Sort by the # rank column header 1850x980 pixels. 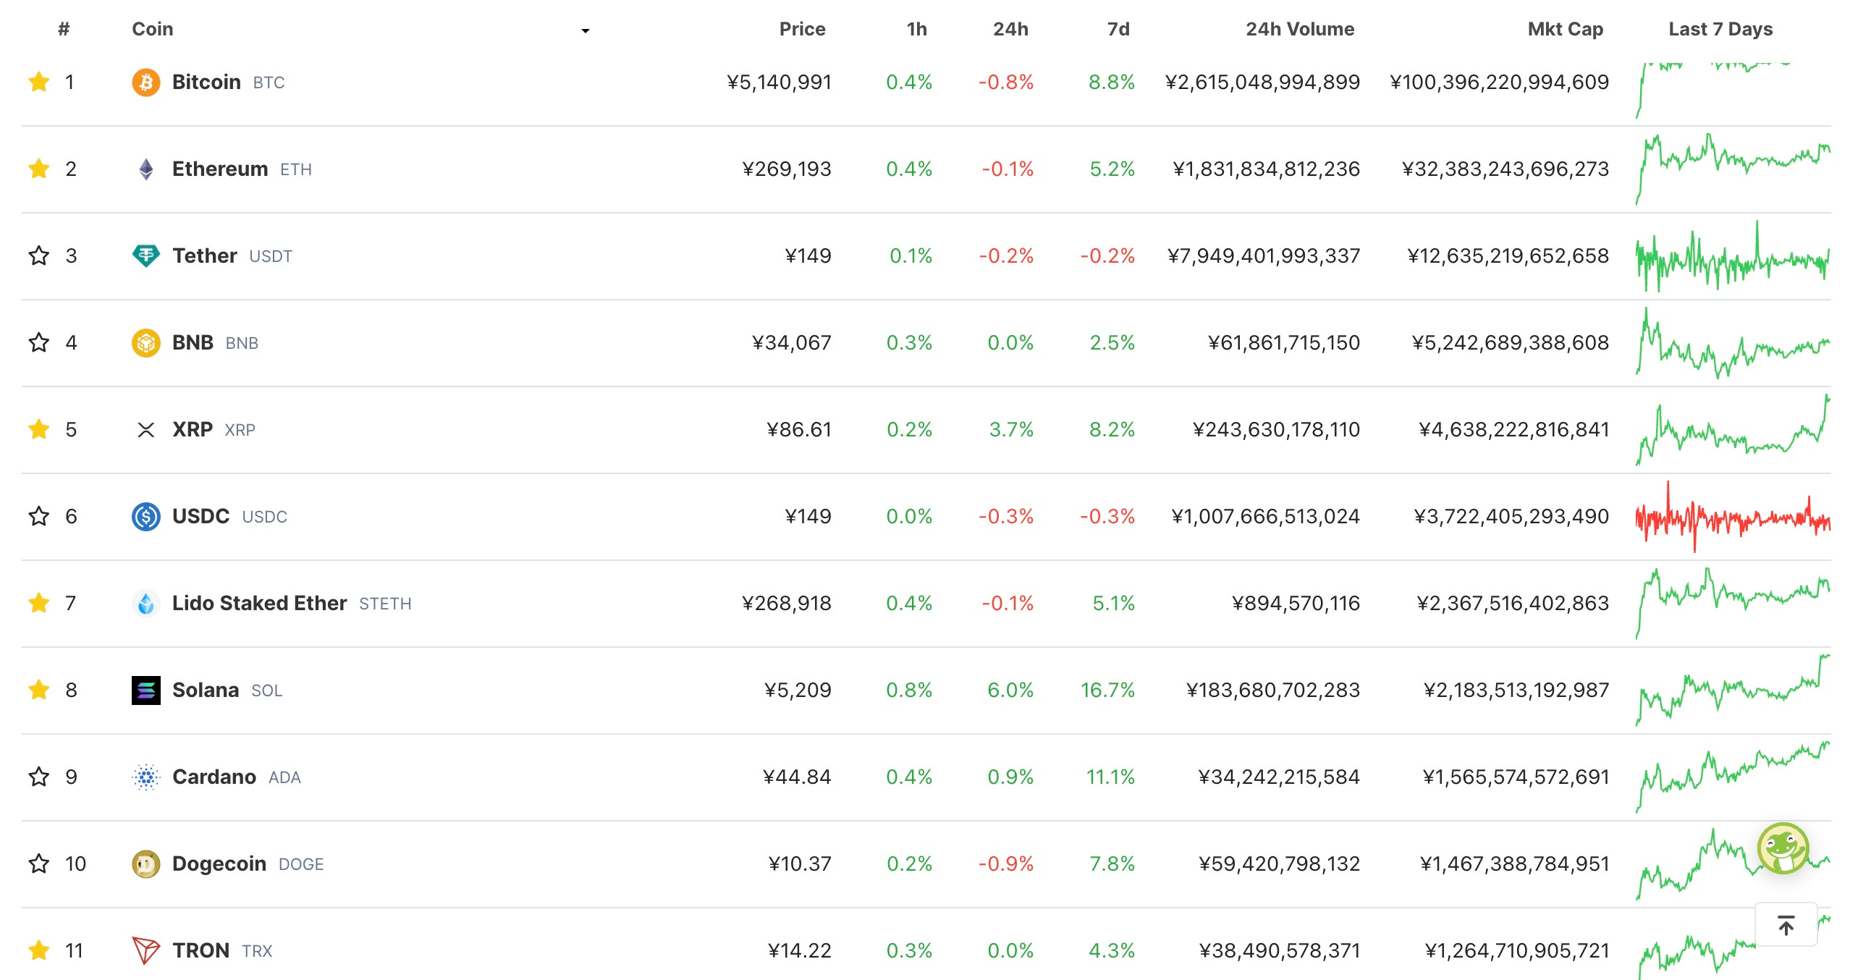[64, 29]
